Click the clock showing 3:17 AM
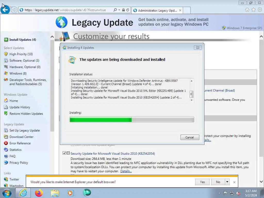This screenshot has width=264, height=198. pos(251,191)
